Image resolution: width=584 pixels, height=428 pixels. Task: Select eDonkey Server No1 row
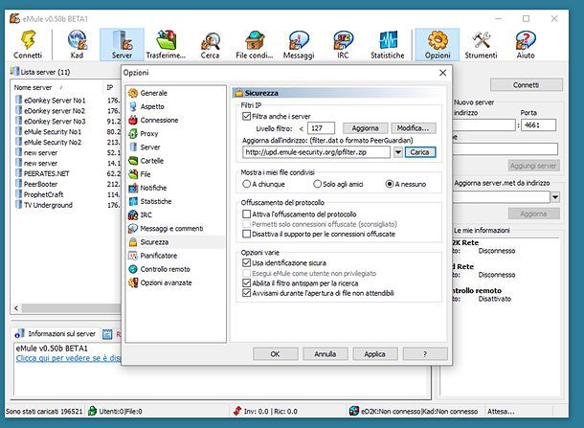tap(55, 101)
